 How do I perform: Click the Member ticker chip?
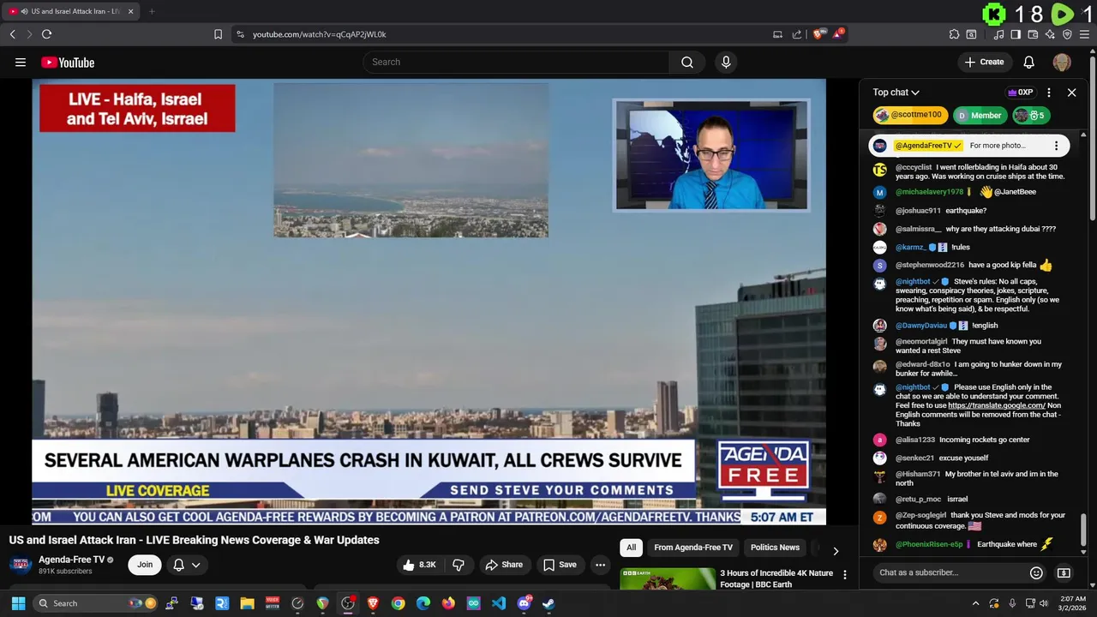click(980, 116)
